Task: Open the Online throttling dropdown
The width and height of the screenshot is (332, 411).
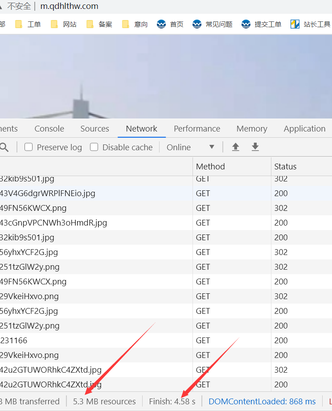Action: pos(190,147)
